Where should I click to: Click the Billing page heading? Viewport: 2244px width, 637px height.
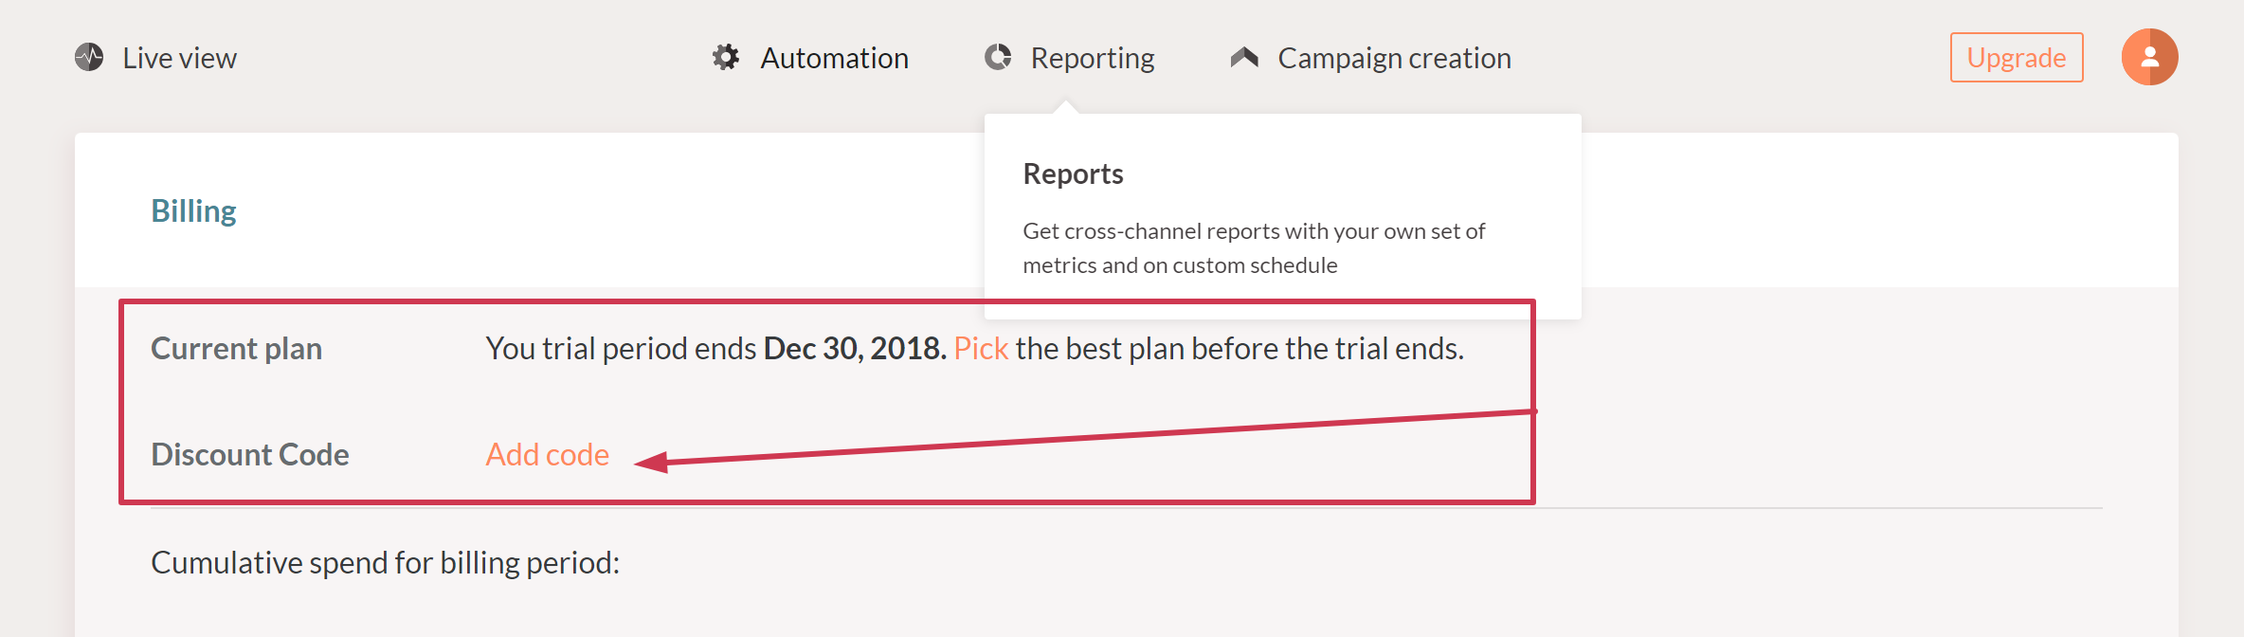[x=193, y=209]
